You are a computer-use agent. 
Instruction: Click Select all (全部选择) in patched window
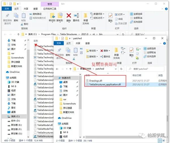[x=150, y=49]
